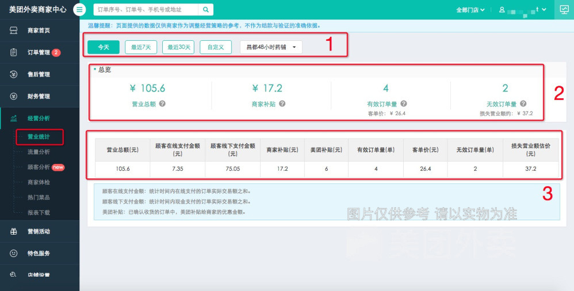This screenshot has height=291, width=574.
Task: Click the help icon beside 无效订单量
Action: click(x=523, y=104)
